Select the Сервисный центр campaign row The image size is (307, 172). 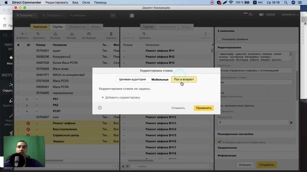pyautogui.click(x=67, y=135)
